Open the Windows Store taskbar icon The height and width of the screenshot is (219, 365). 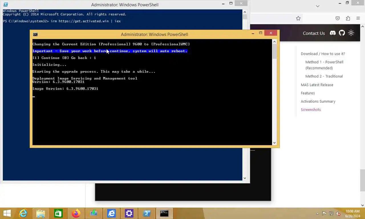point(58,213)
